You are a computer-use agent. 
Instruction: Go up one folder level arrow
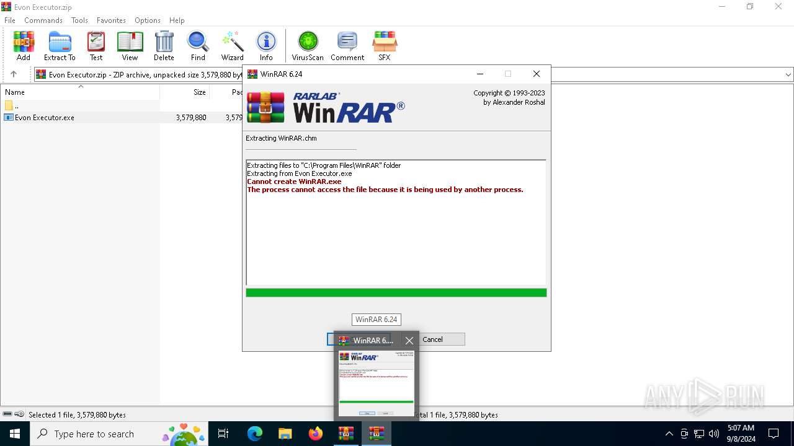pyautogui.click(x=14, y=74)
